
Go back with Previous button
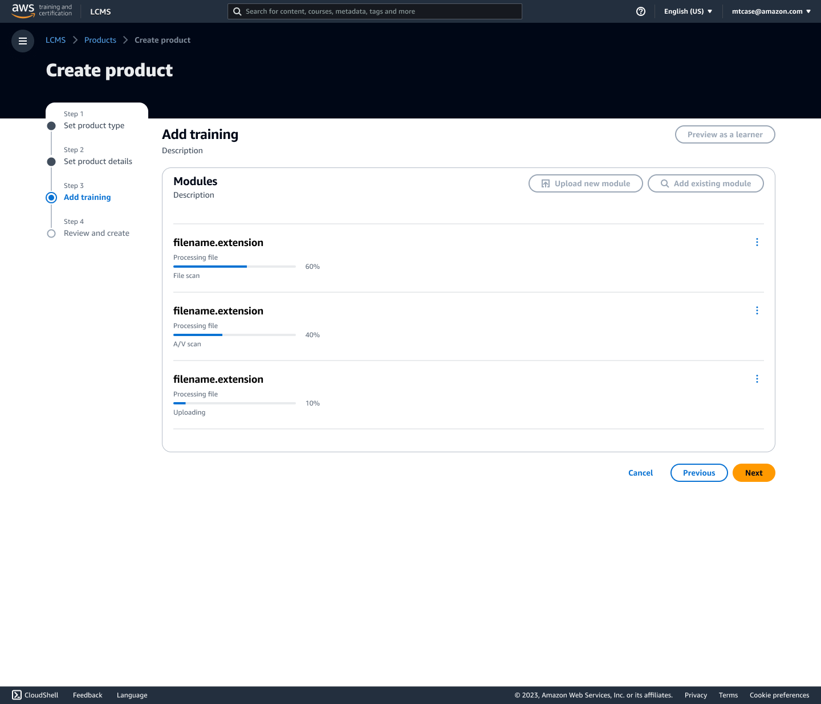click(699, 473)
